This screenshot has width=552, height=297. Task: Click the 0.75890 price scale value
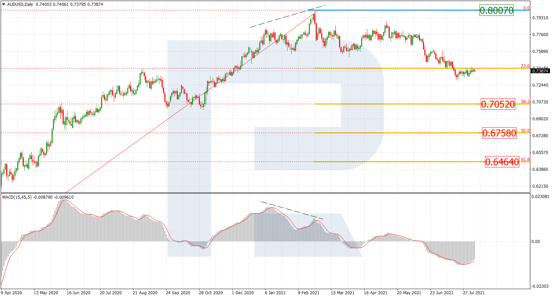540,52
